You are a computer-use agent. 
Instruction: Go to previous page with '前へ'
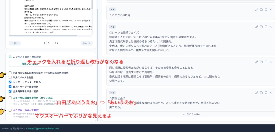15,43
